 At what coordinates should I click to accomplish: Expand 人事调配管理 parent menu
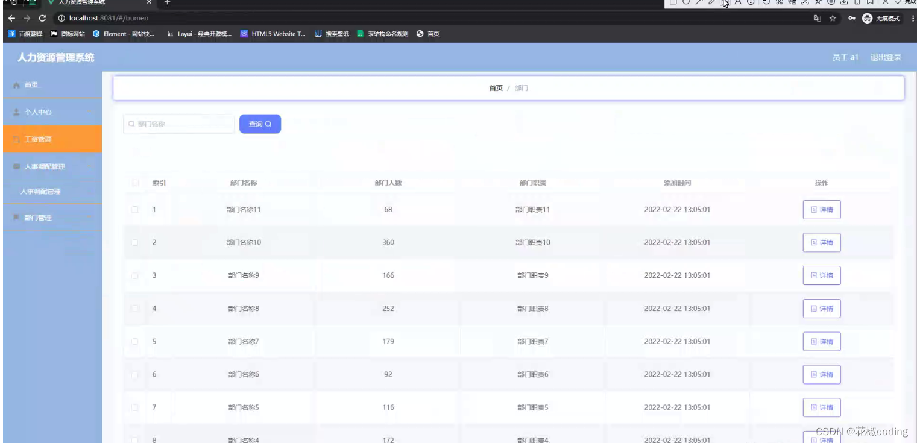coord(52,167)
